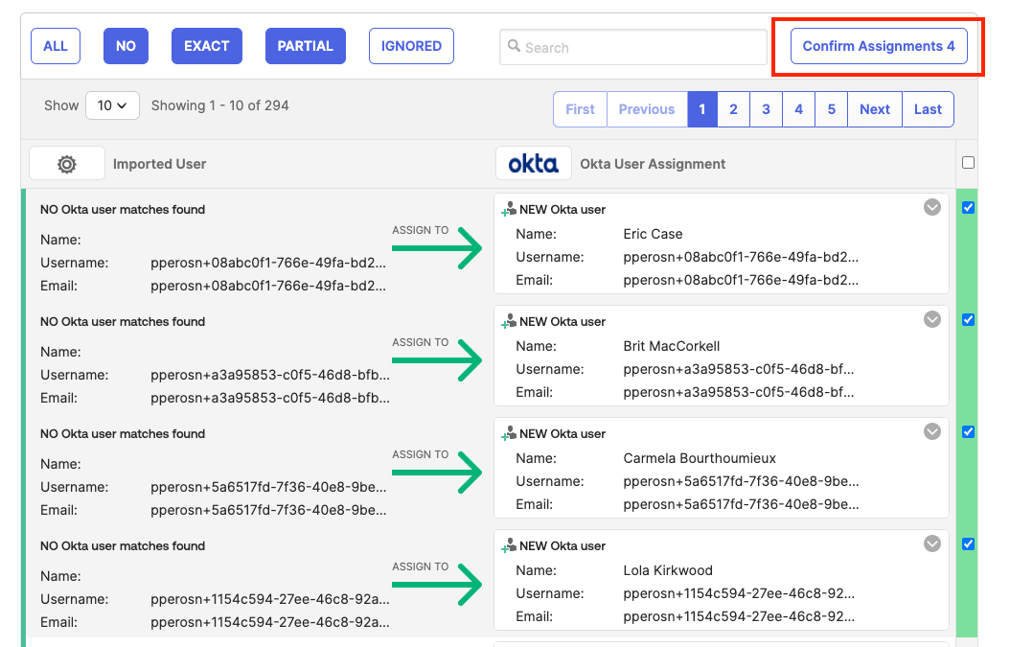Expand options chevron for Brit MacCorkell
Screen dimensions: 1010x647
tap(932, 319)
